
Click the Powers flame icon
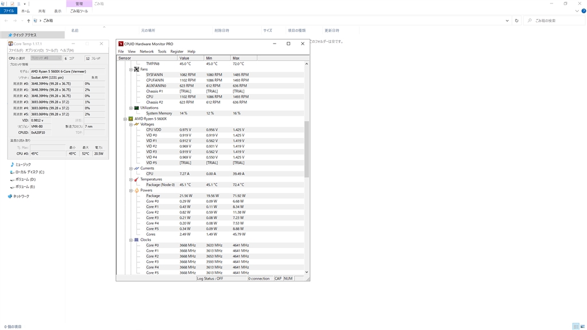click(x=136, y=190)
